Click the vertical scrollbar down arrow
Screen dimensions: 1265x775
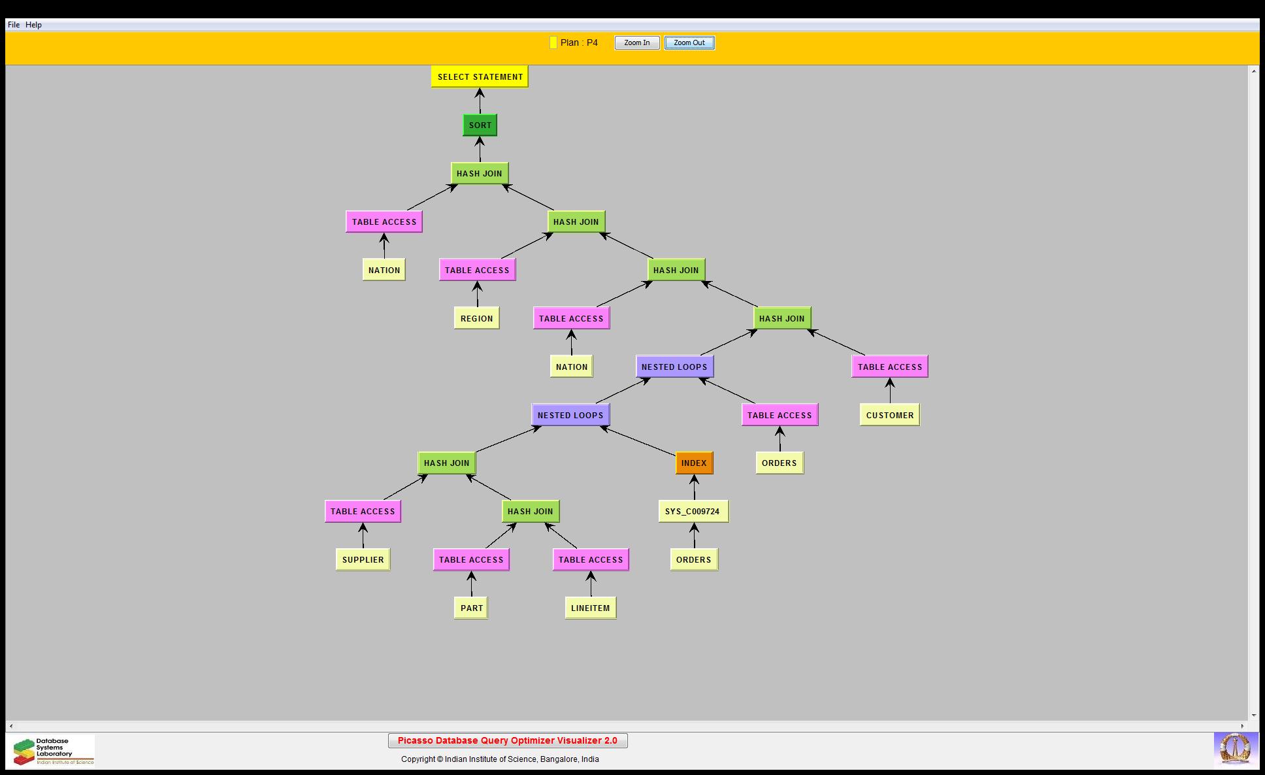coord(1253,715)
